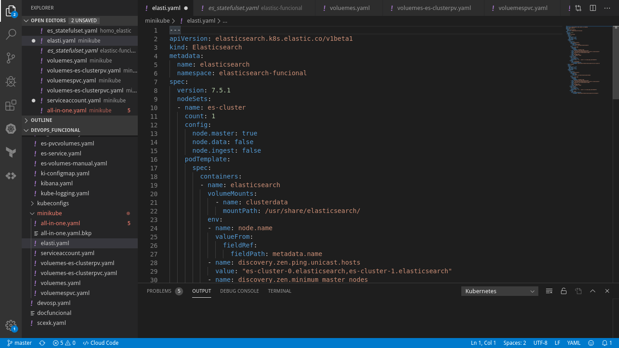
Task: Click the Synchronize Changes icon in status bar
Action: tap(42, 343)
